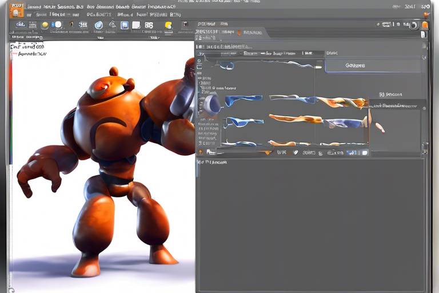439x293 pixels.
Task: Click the small dark icon before the right panel
Action: coord(185,25)
